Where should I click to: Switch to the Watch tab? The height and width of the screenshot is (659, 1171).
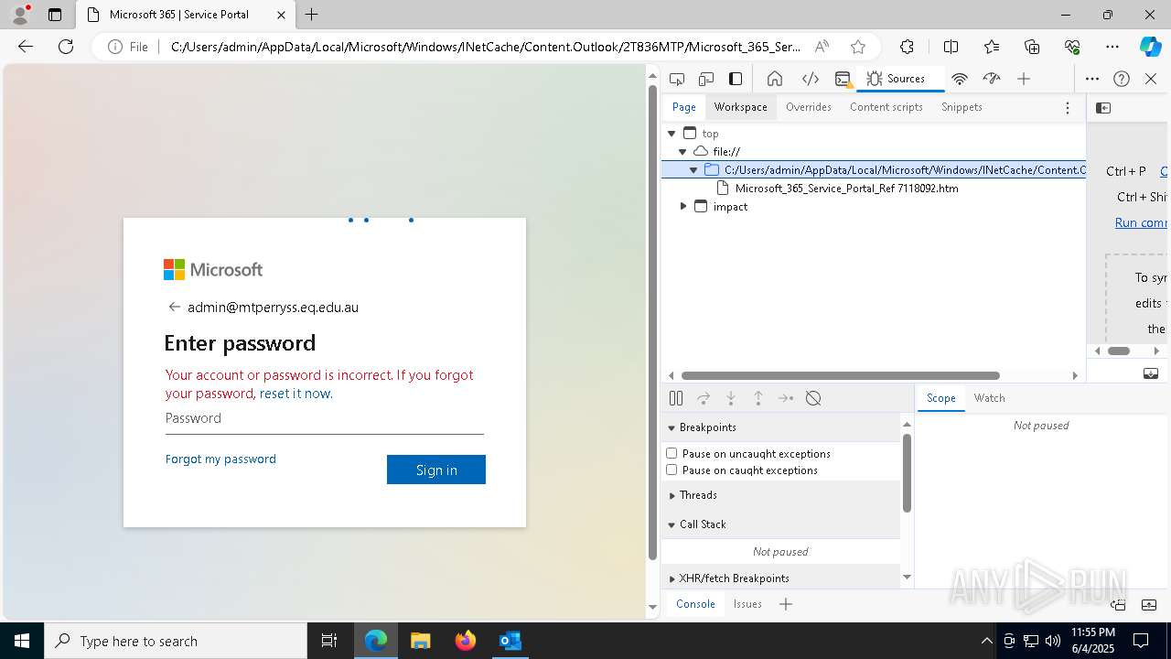pyautogui.click(x=990, y=398)
